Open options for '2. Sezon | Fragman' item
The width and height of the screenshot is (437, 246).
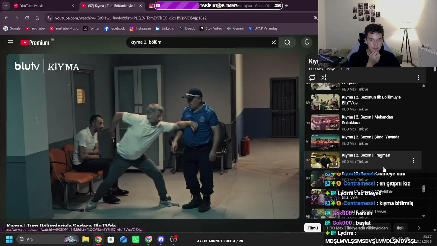coord(413,160)
